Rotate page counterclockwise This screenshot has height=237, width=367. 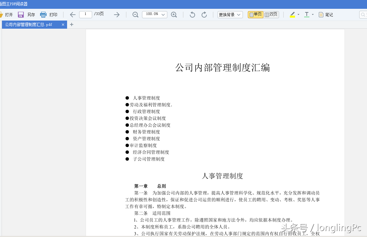[192, 15]
